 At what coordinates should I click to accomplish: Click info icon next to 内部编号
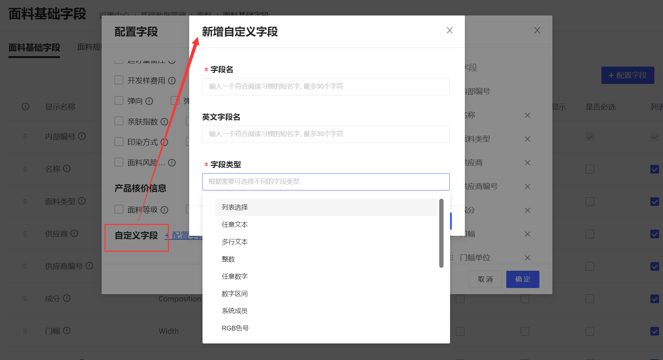coord(82,136)
